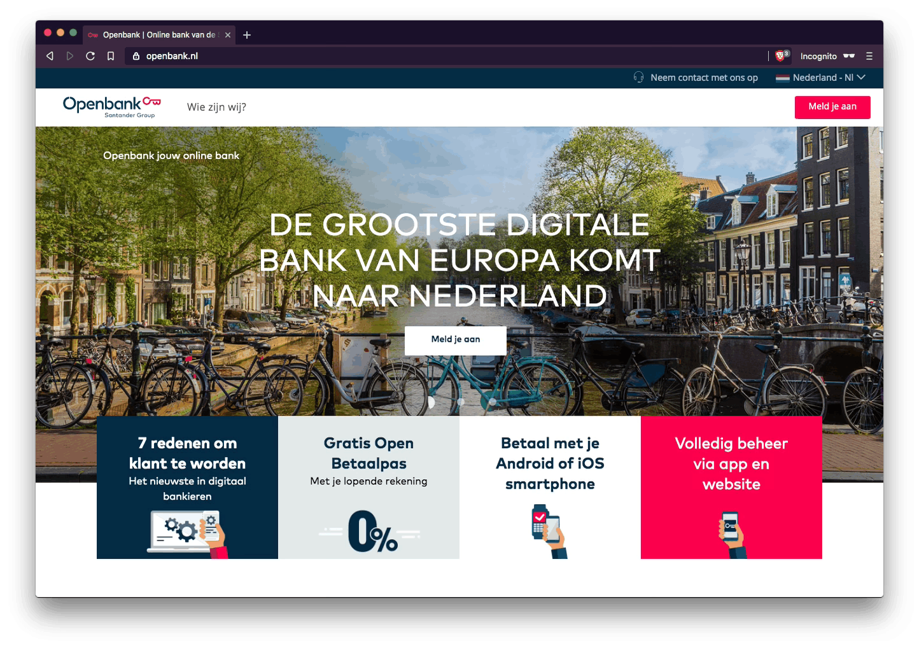Bookmark this page with the bookmark icon
The height and width of the screenshot is (648, 919).
111,56
